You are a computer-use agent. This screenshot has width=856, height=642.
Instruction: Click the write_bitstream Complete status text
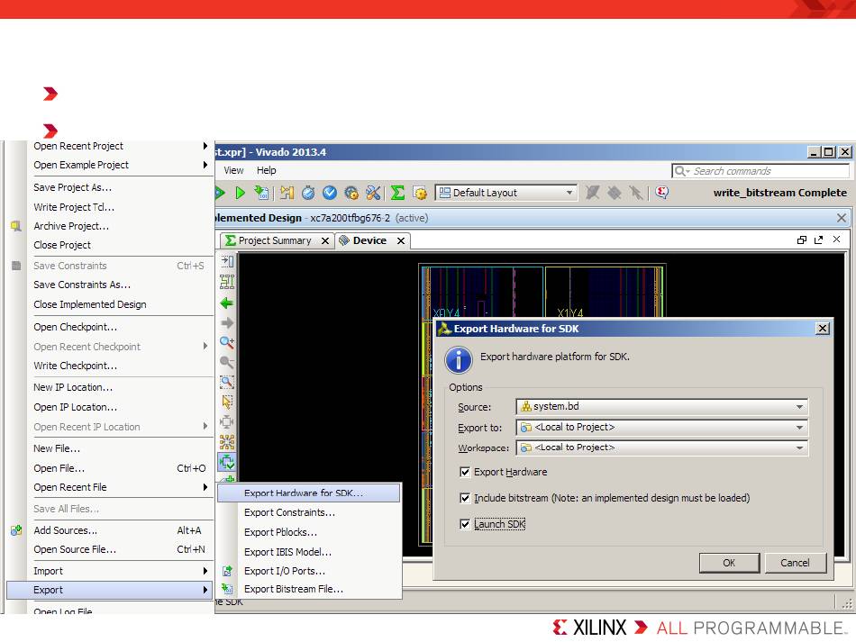780,193
